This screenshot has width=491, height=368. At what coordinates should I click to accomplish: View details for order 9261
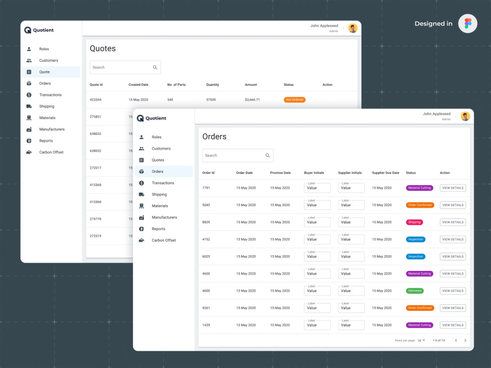tap(453, 308)
